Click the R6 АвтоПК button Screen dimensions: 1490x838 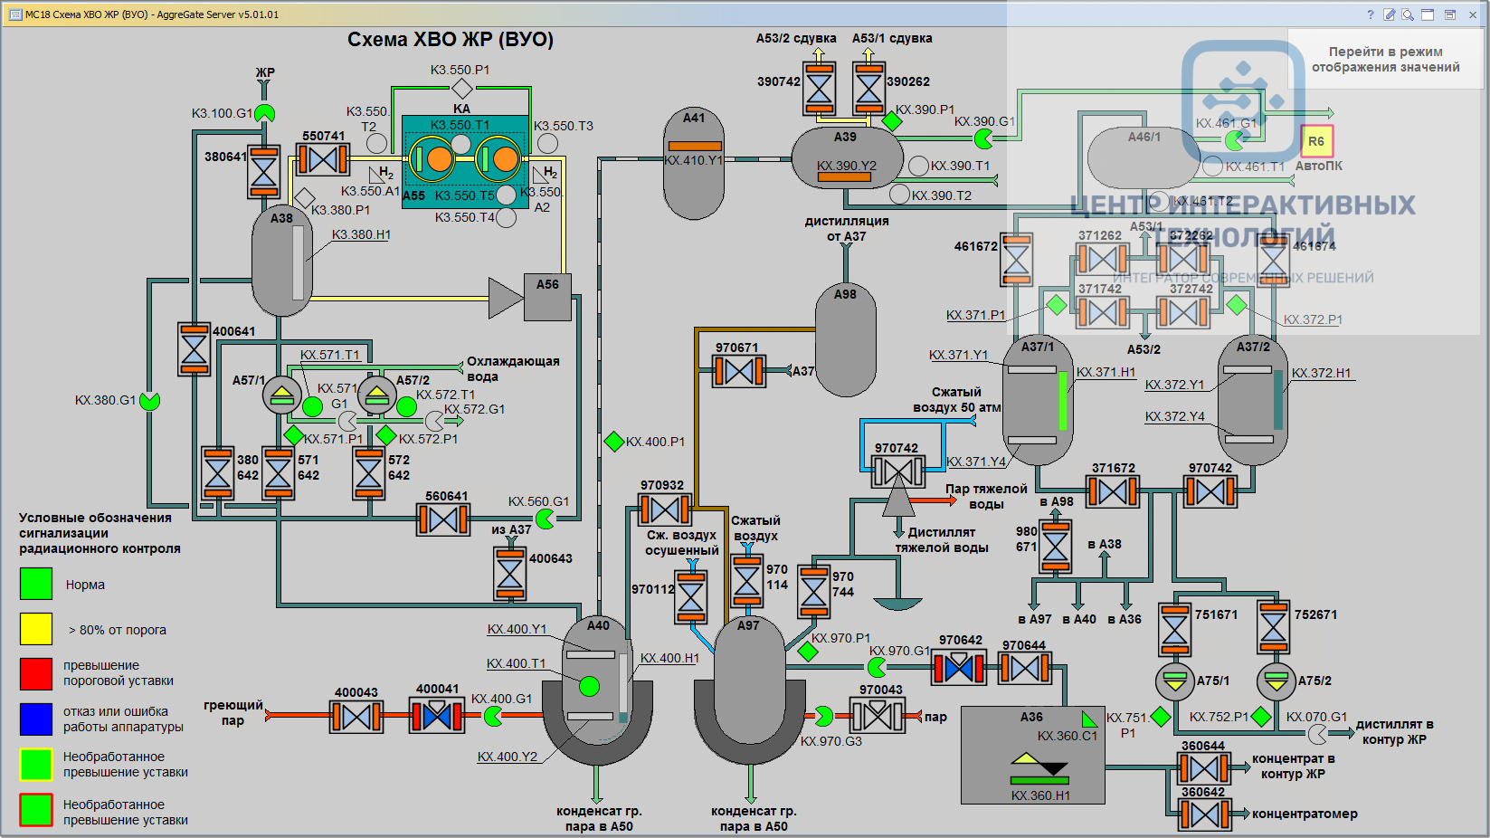1316,141
